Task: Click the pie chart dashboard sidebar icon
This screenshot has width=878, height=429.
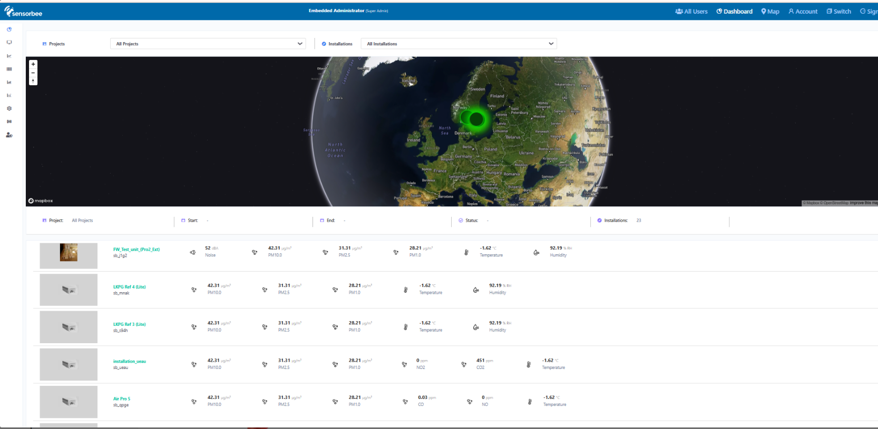Action: click(9, 29)
